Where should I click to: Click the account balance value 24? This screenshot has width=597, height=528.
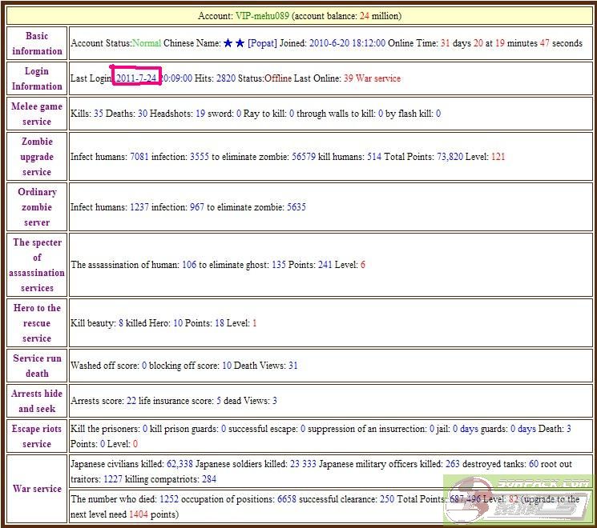(341, 15)
